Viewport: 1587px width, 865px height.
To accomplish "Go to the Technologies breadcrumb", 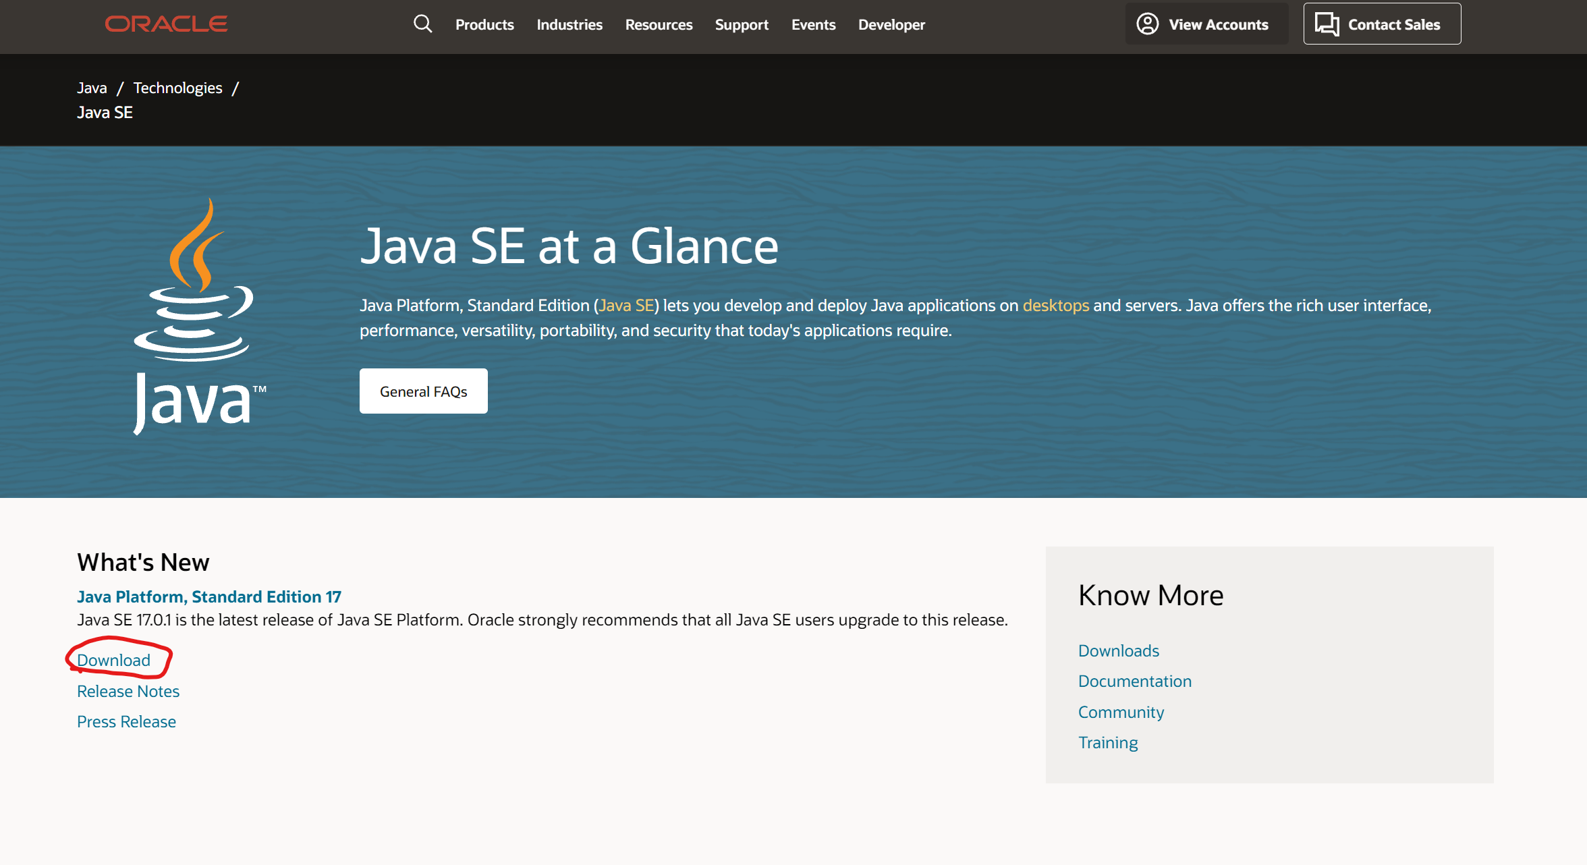I will 177,88.
